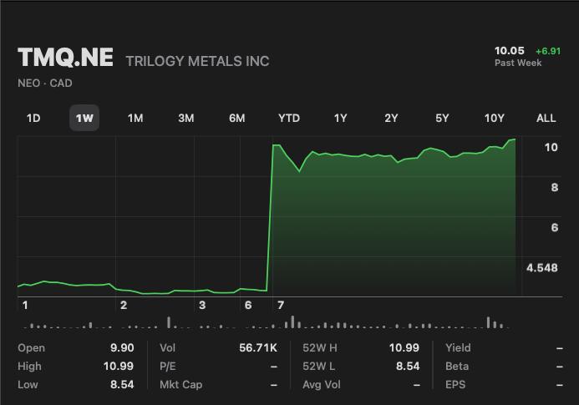Click the TMQ.NE ticker symbol
This screenshot has height=405, width=579.
[x=67, y=59]
